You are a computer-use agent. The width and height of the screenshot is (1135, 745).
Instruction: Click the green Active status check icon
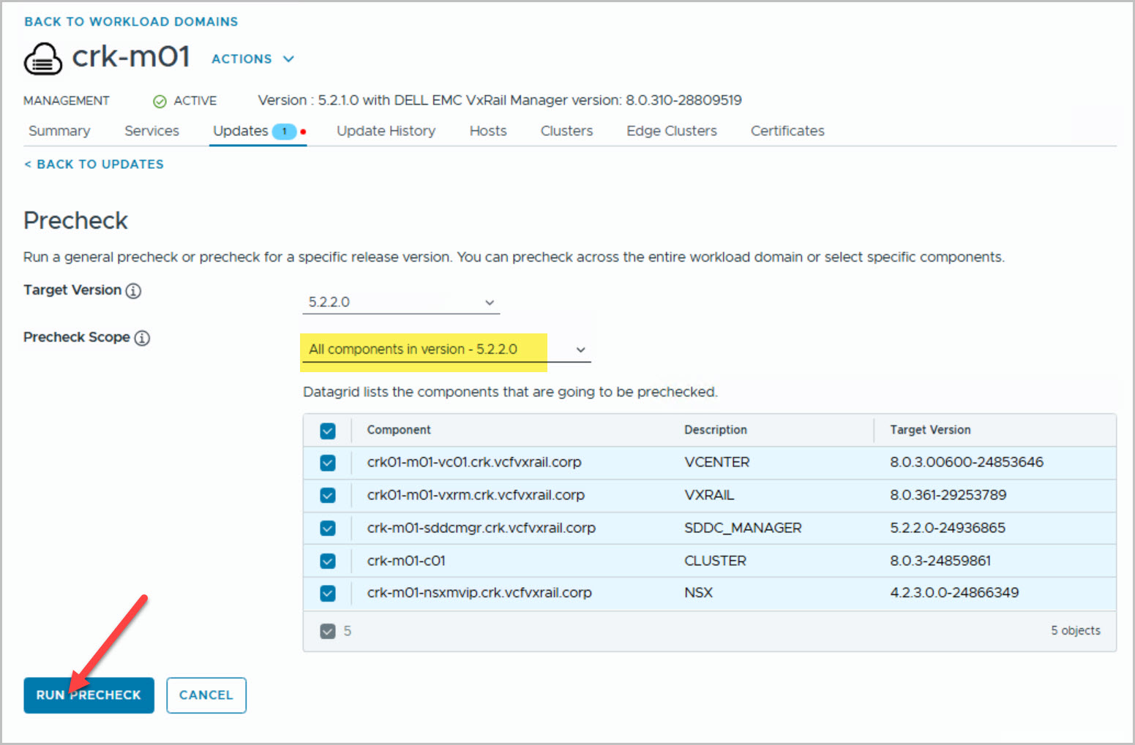(160, 102)
